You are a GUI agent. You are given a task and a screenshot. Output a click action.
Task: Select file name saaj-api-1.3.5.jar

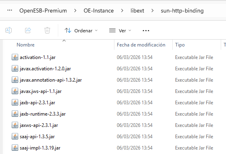tap(37, 137)
